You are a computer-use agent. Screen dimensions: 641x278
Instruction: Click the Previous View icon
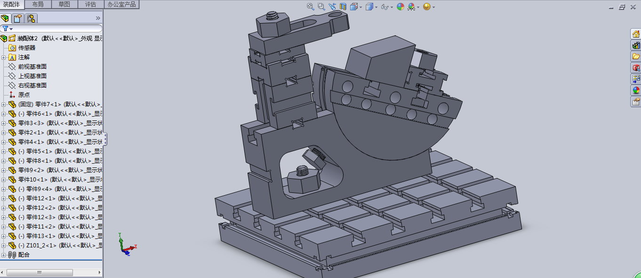click(x=332, y=7)
